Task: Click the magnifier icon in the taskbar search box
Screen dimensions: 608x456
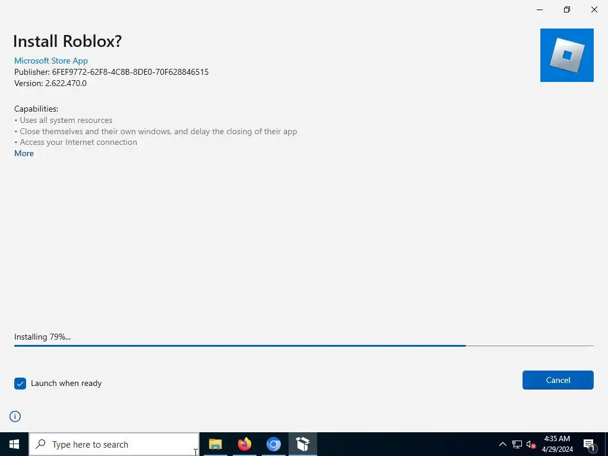Action: click(40, 444)
